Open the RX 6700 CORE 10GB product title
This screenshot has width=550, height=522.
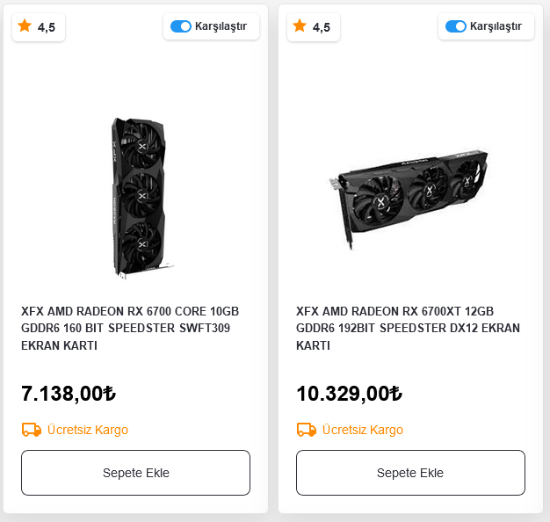pos(130,328)
